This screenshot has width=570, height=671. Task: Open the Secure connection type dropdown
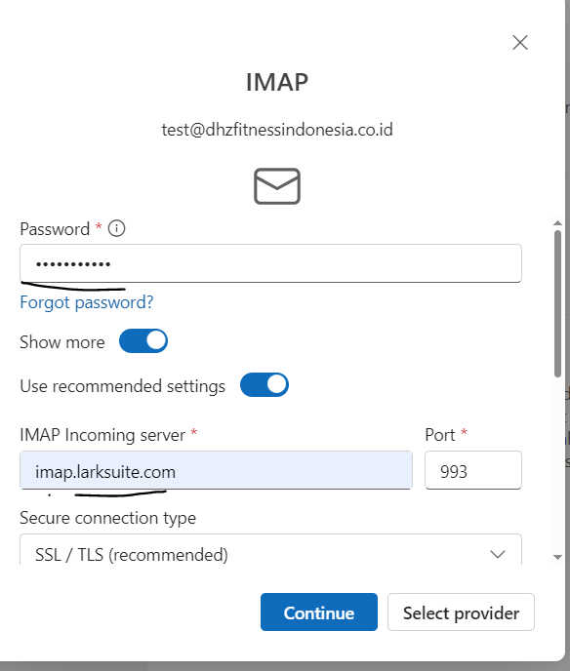[270, 549]
